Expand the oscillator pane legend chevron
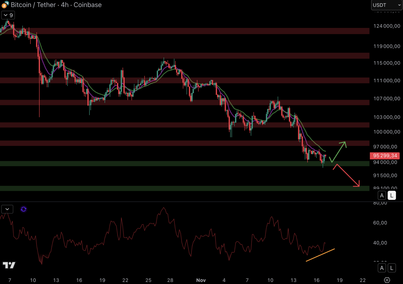The image size is (403, 284). click(x=7, y=209)
